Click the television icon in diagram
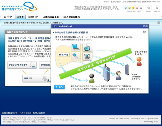The image size is (162, 126). tap(87, 48)
